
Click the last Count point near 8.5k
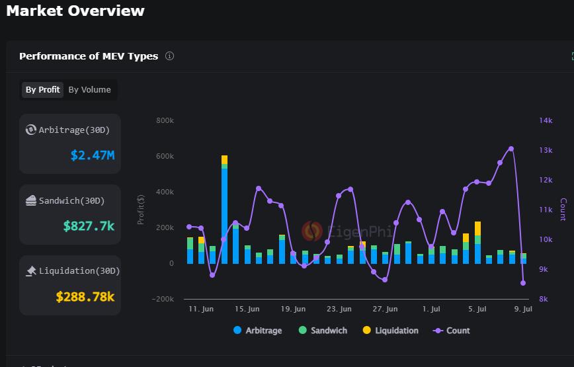522,283
